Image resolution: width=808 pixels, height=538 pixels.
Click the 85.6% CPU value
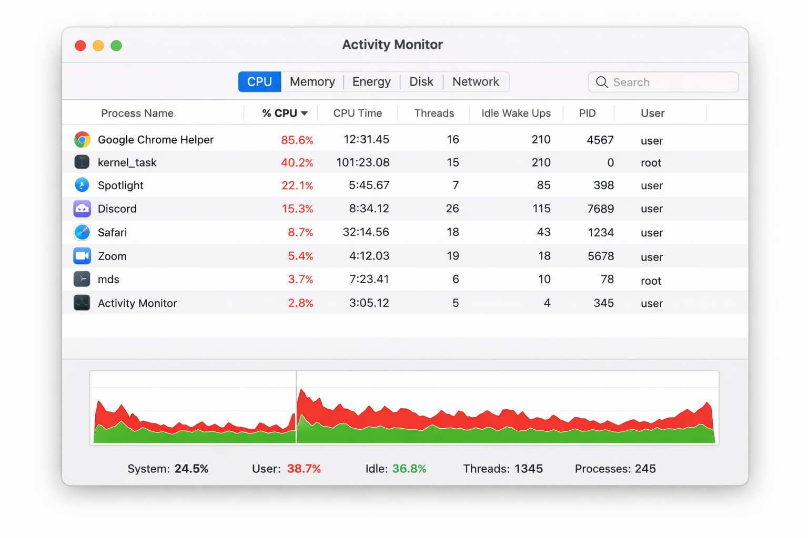click(x=297, y=140)
